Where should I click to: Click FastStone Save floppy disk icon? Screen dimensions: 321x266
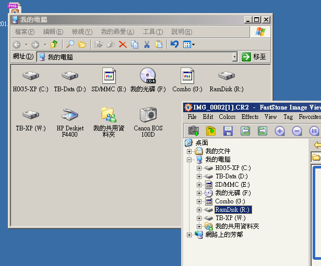tap(228, 131)
